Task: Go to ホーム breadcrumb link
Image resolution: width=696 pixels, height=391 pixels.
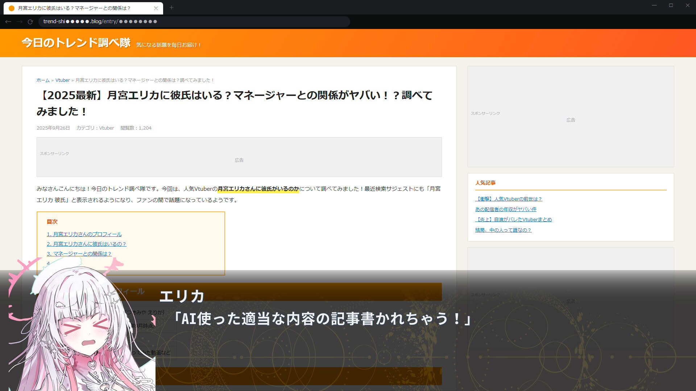Action: (x=43, y=80)
